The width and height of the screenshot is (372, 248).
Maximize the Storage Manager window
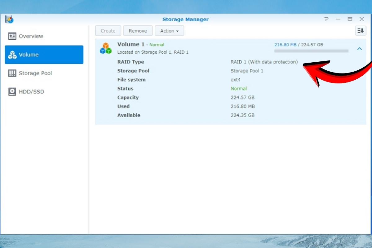[x=350, y=19]
